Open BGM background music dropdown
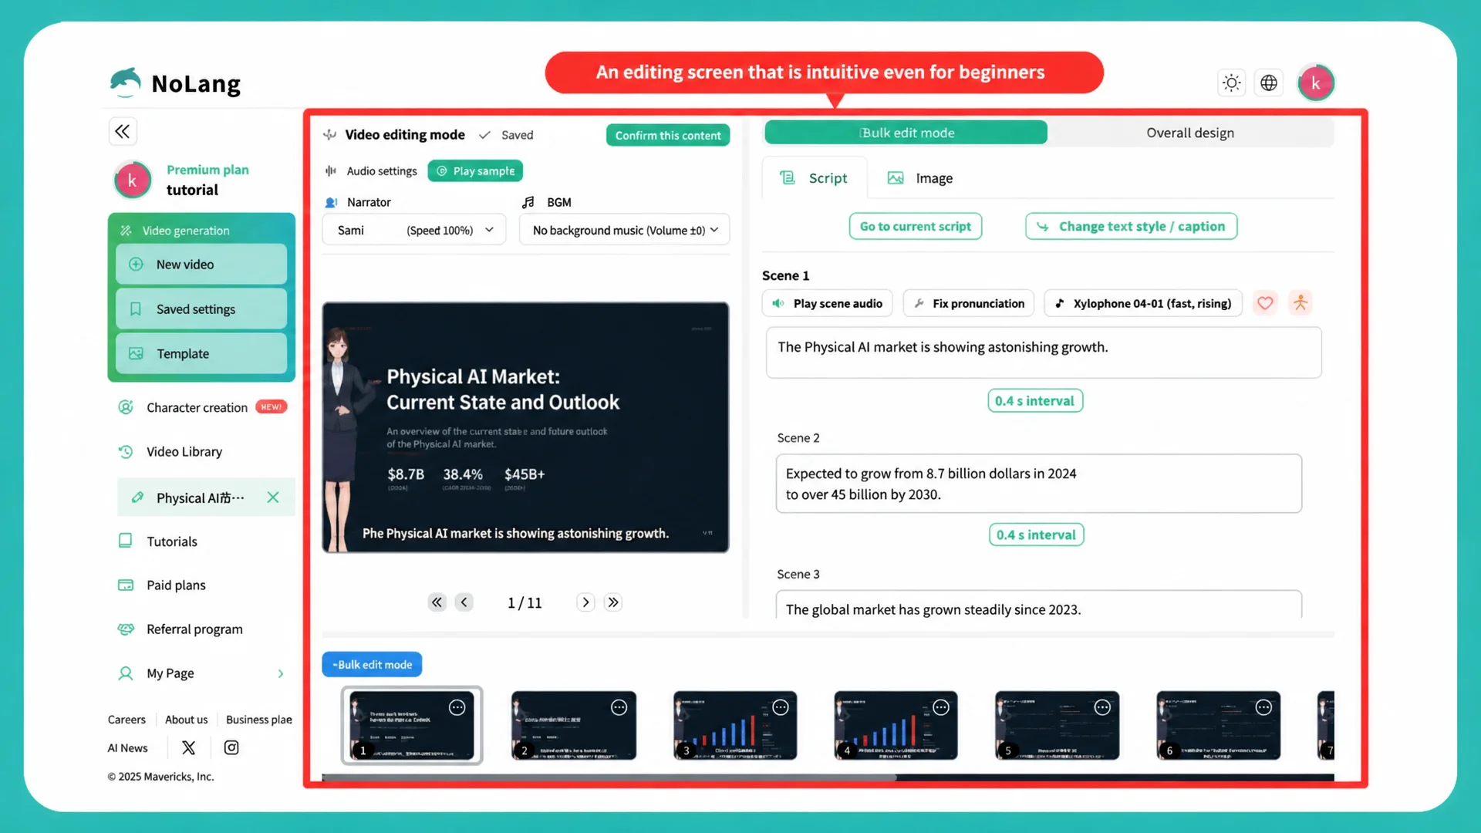 625,230
